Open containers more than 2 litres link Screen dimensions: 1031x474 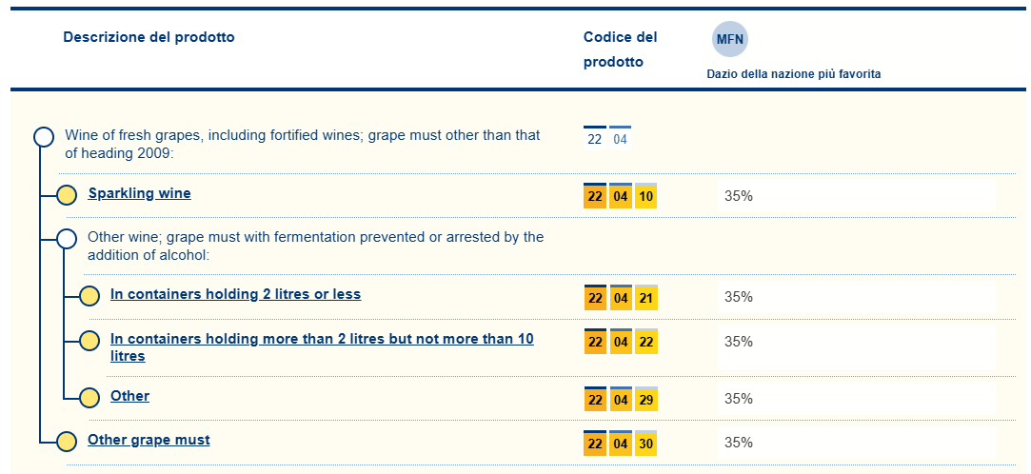[x=322, y=339]
